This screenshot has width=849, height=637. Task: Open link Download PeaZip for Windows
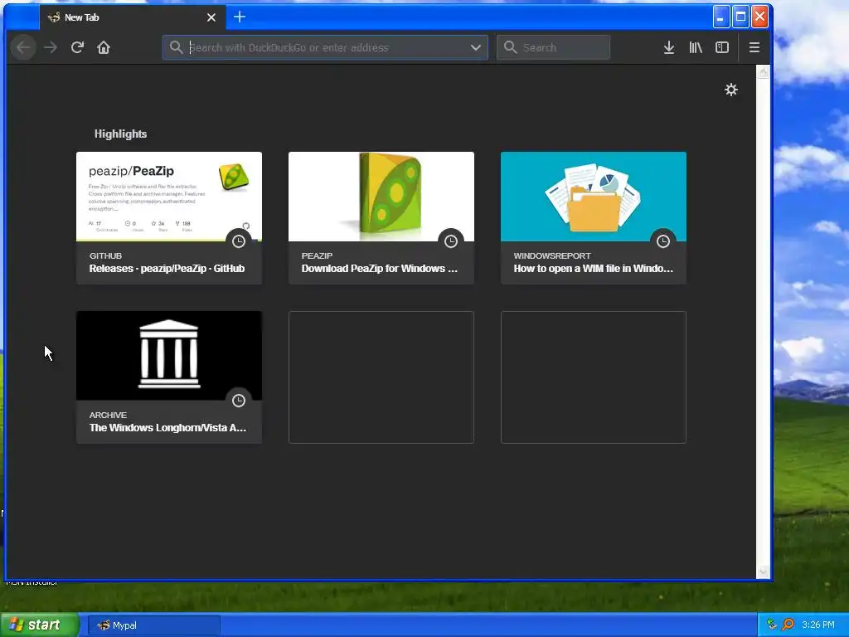pyautogui.click(x=379, y=269)
